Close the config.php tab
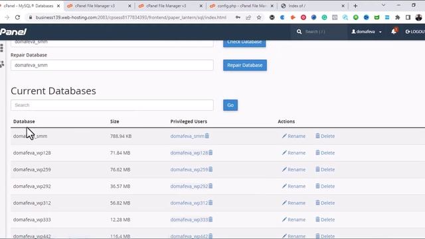This screenshot has width=425, height=239. 272,6
